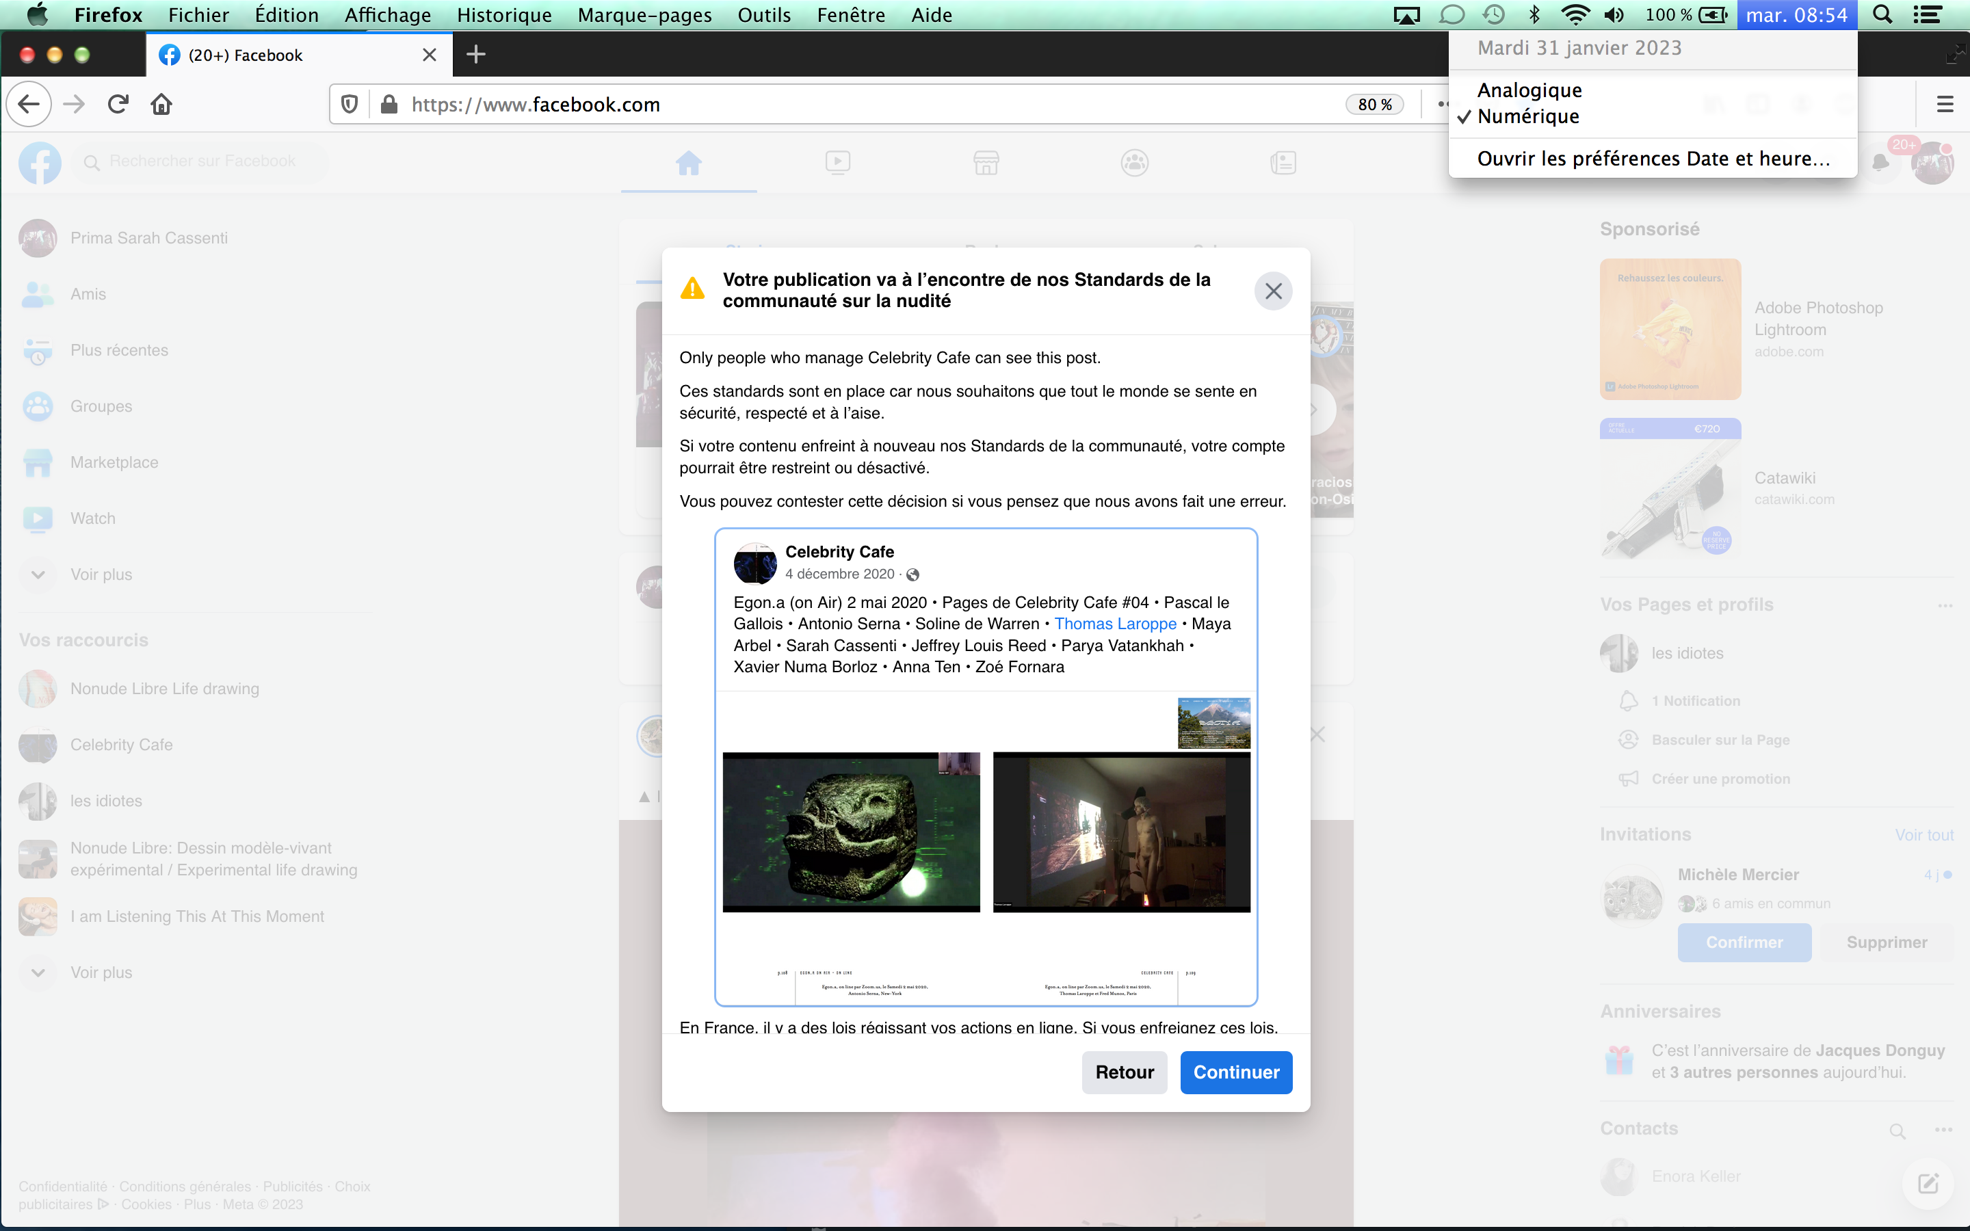Click the blue Continuer button
This screenshot has height=1231, width=1970.
[1236, 1072]
